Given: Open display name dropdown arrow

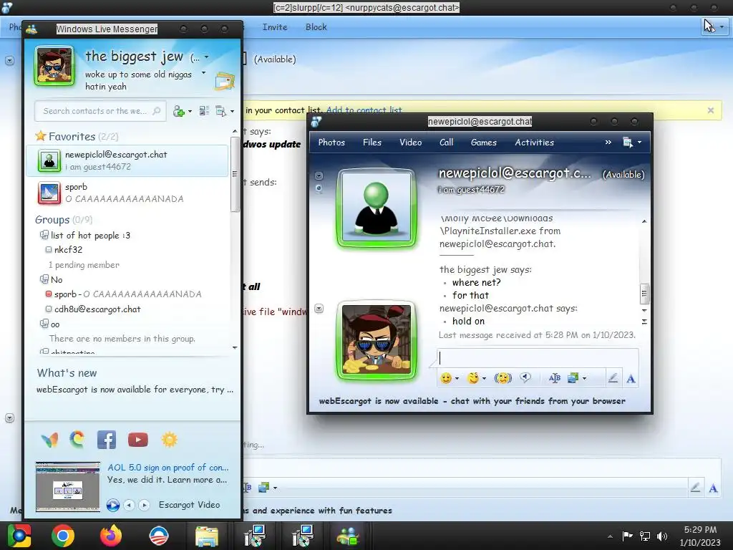Looking at the screenshot, I should tap(207, 57).
